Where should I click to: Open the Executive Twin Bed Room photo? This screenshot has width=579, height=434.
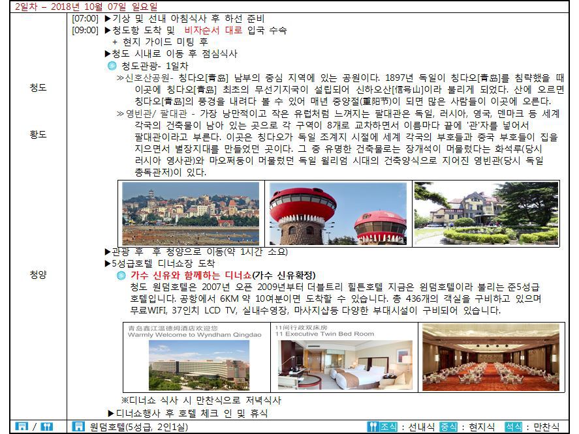(345, 365)
